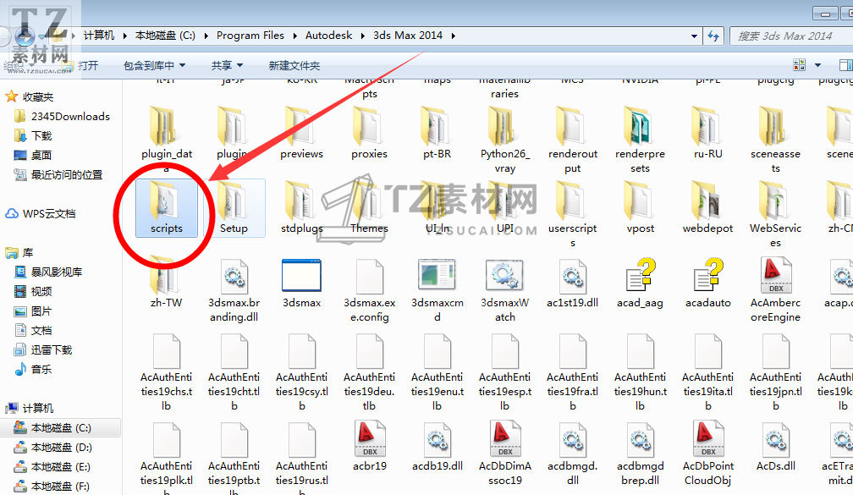
Task: Select the acdbmgdbrep.dll file
Action: pyautogui.click(x=641, y=454)
